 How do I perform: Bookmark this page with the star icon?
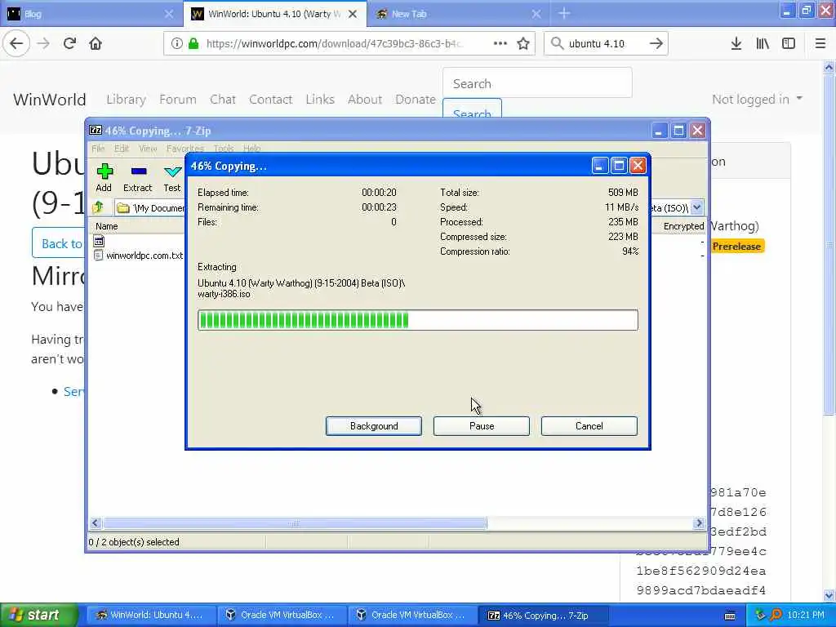523,44
